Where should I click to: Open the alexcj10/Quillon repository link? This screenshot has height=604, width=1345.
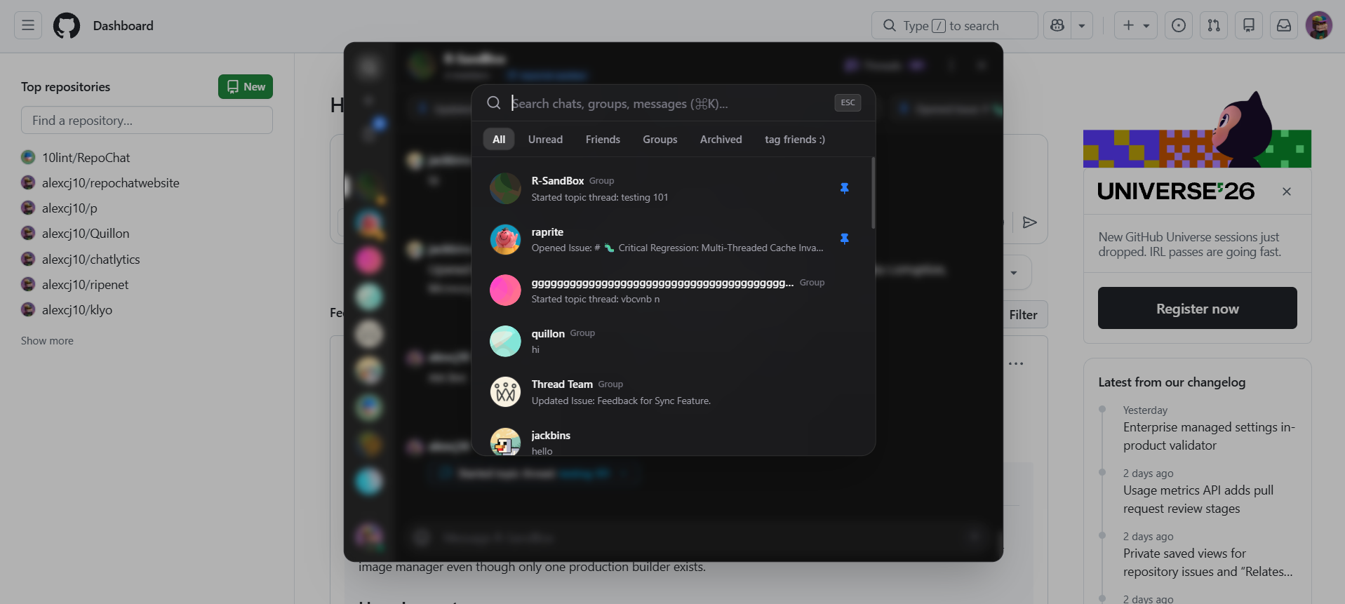(x=86, y=234)
